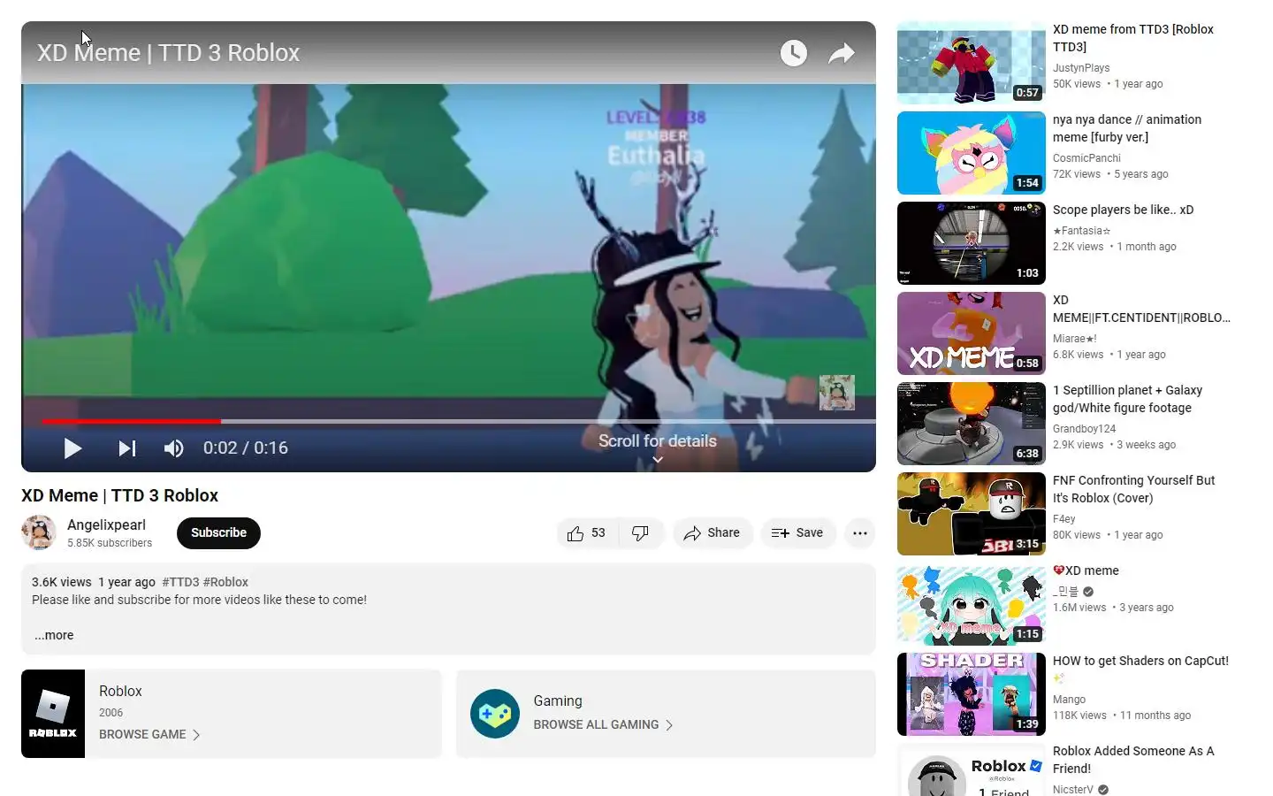The image size is (1273, 796).
Task: Open the nya nya dance furby thumbnail
Action: click(971, 153)
